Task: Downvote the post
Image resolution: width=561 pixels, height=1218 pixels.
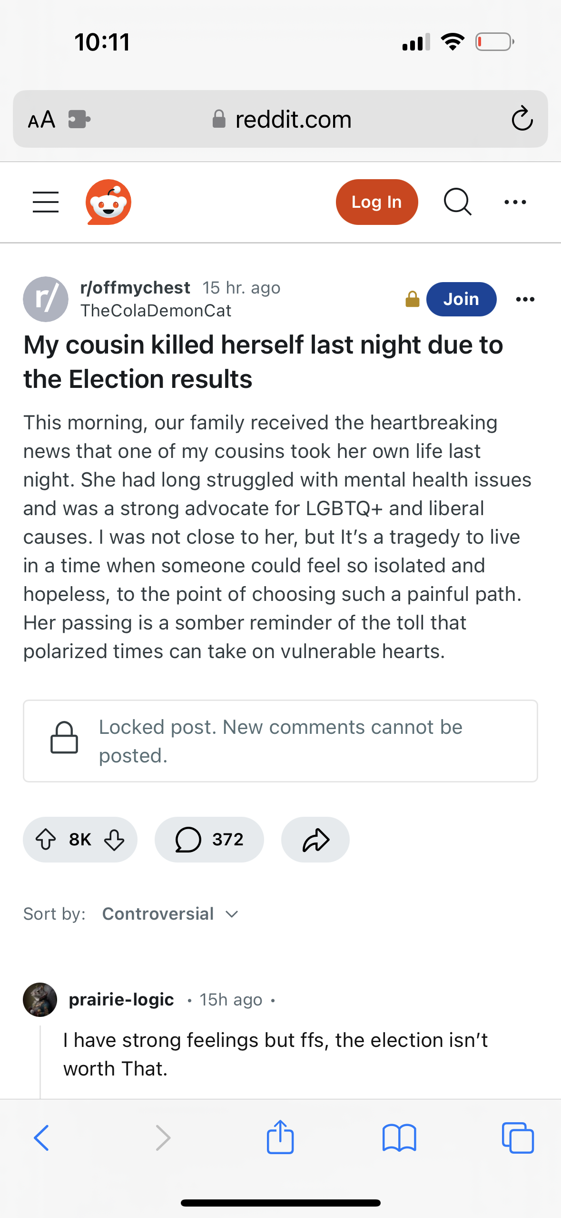Action: tap(114, 839)
